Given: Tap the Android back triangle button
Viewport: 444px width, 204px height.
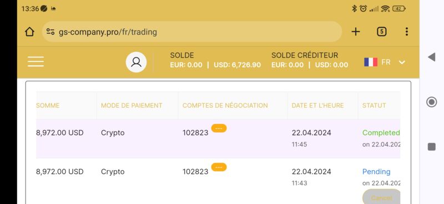Looking at the screenshot, I should (x=432, y=57).
